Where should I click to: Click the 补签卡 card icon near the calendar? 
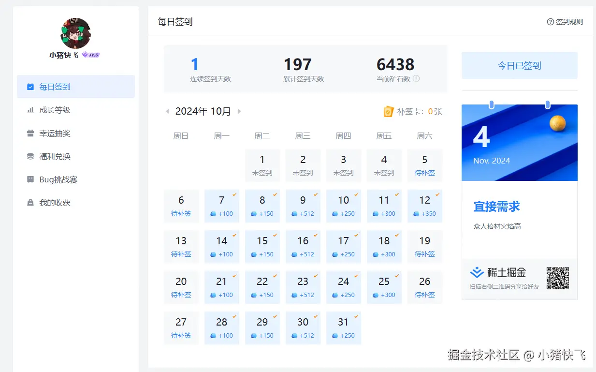[388, 111]
